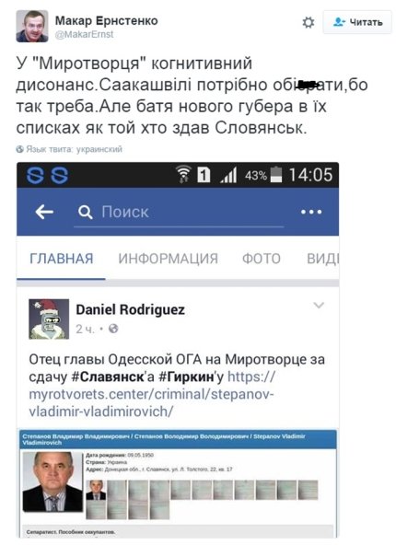Tap the magnifier search icon
Viewport: 396px width, 545px height.
click(85, 212)
